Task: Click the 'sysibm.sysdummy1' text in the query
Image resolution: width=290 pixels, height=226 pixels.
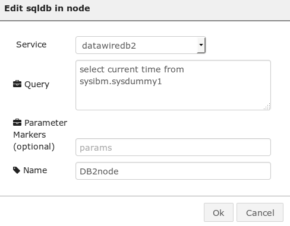Action: 121,81
